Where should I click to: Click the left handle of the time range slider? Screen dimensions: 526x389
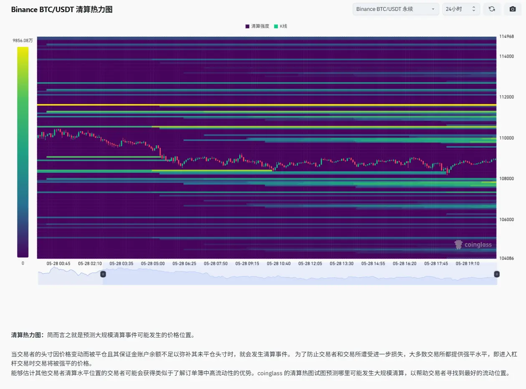pyautogui.click(x=103, y=274)
